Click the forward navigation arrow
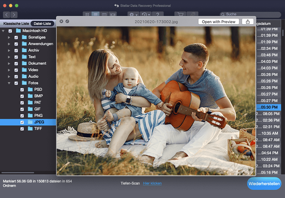The height and width of the screenshot is (198, 285). [14, 15]
